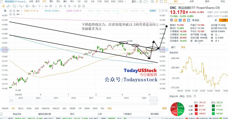Viewport: 228px width, 119px height.
Task: Switch to the 分时 intraday tab
Action: 31,2
